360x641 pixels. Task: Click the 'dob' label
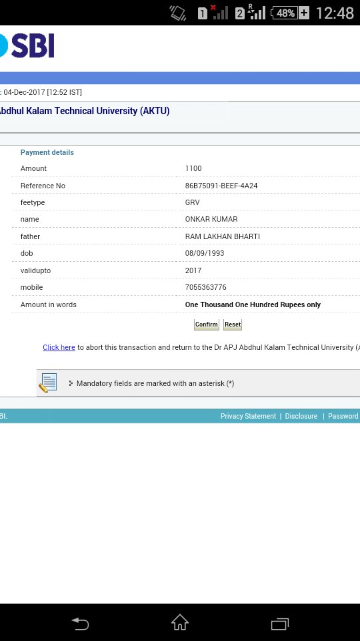coord(27,254)
